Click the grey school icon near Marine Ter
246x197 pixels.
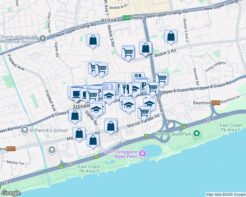pos(52,150)
